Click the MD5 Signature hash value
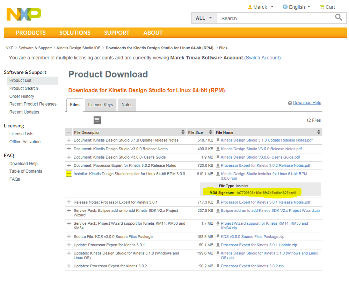Image resolution: width=349 pixels, height=282 pixels. (266, 193)
